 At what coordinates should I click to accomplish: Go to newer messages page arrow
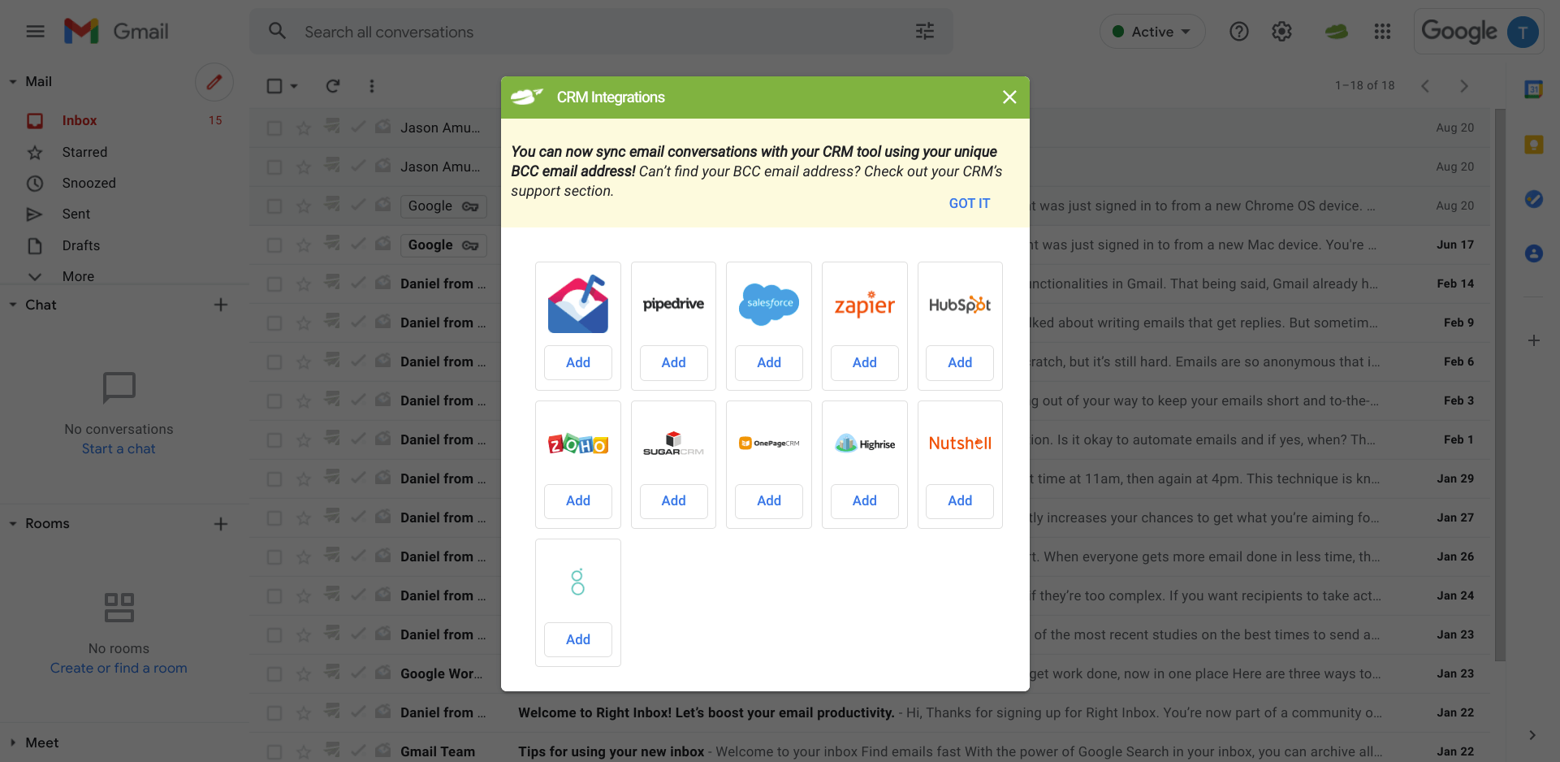pyautogui.click(x=1425, y=86)
